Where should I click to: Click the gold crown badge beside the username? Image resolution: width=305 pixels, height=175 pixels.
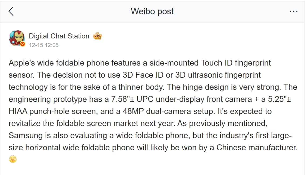point(97,36)
